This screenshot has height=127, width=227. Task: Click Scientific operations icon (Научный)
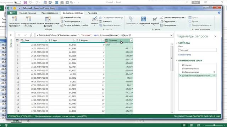click(x=155, y=19)
